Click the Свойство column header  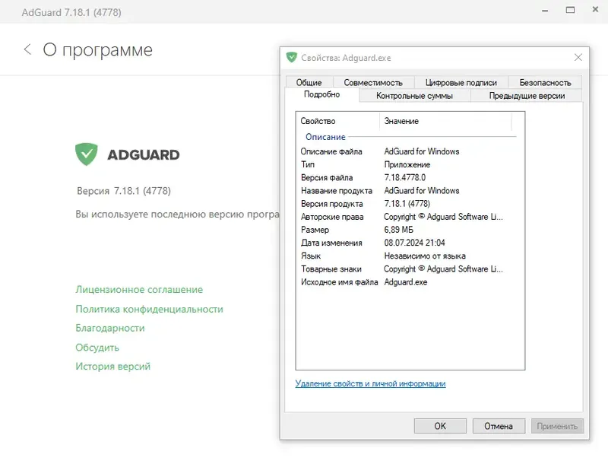point(337,121)
